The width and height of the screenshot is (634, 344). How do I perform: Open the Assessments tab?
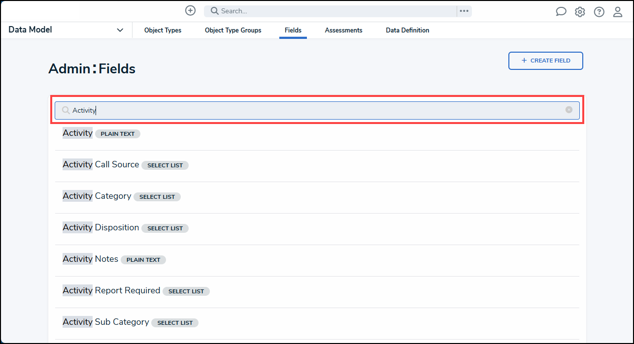click(343, 31)
